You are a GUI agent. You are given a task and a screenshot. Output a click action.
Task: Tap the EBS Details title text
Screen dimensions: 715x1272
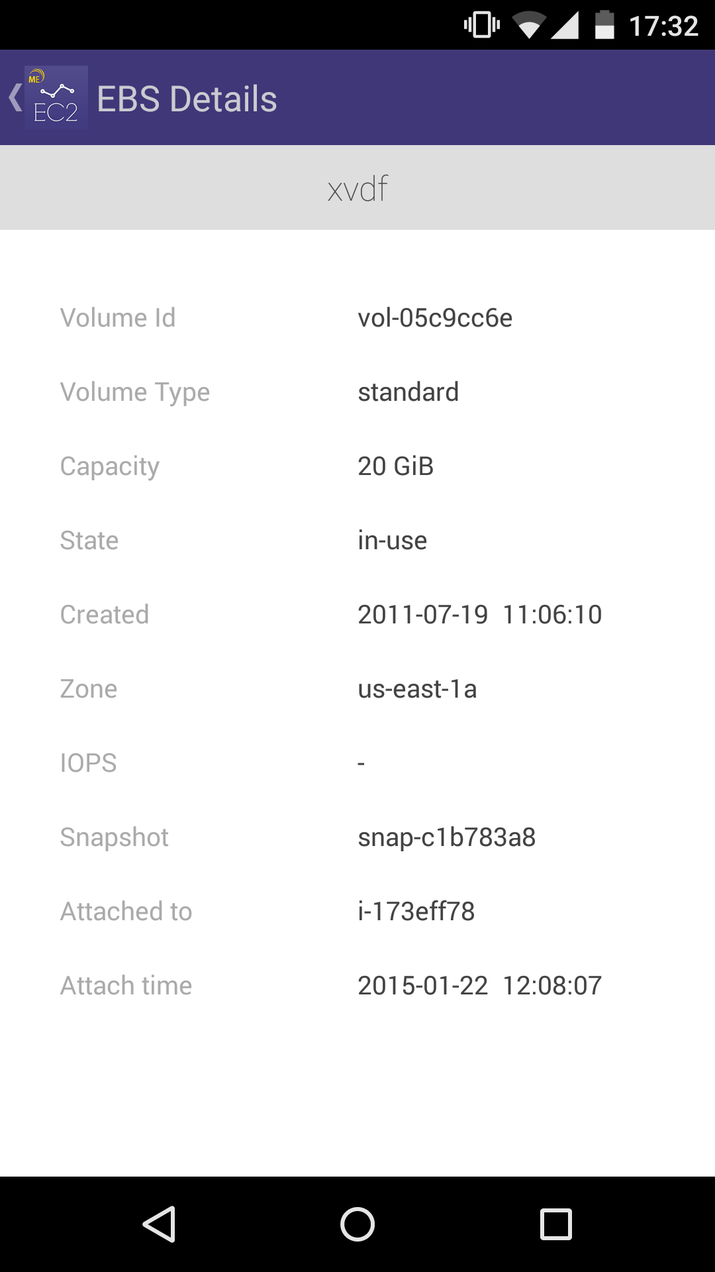[x=187, y=99]
